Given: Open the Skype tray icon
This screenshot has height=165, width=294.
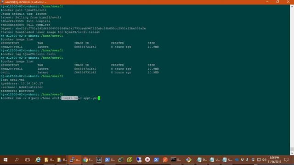Looking at the screenshot, I should (x=247, y=159).
